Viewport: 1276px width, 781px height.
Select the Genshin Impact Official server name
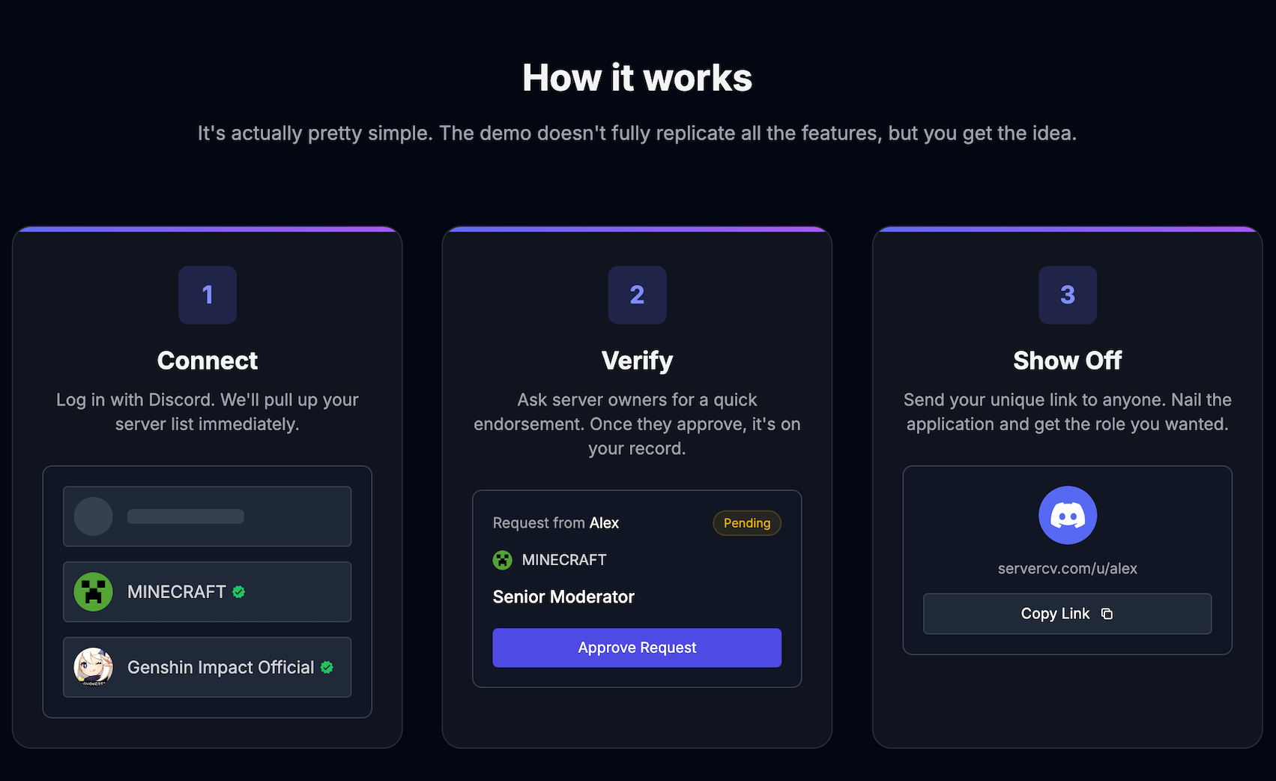pyautogui.click(x=220, y=667)
